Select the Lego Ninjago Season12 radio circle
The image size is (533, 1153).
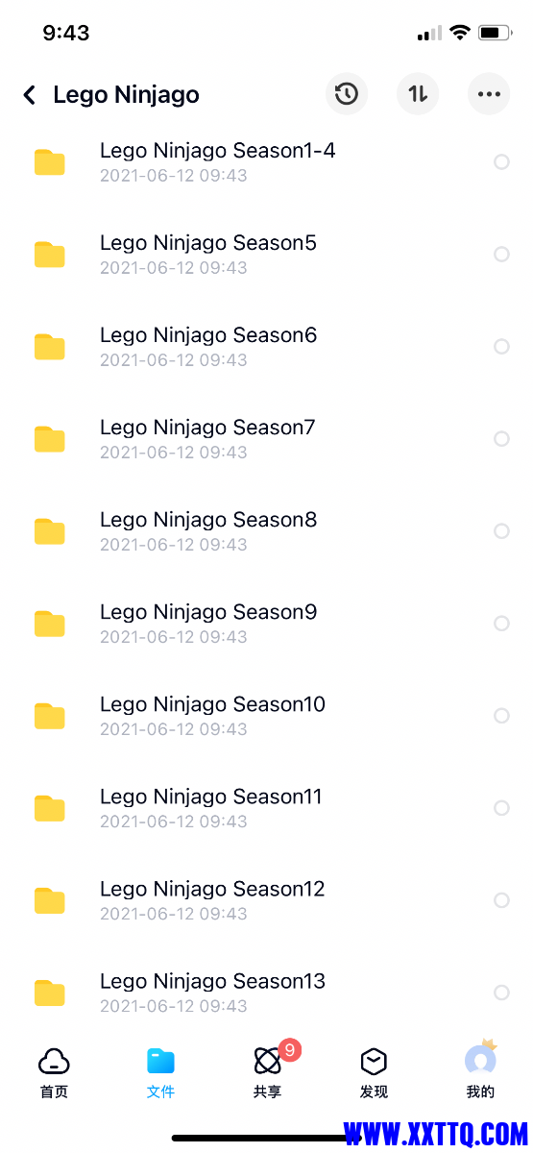click(x=501, y=900)
